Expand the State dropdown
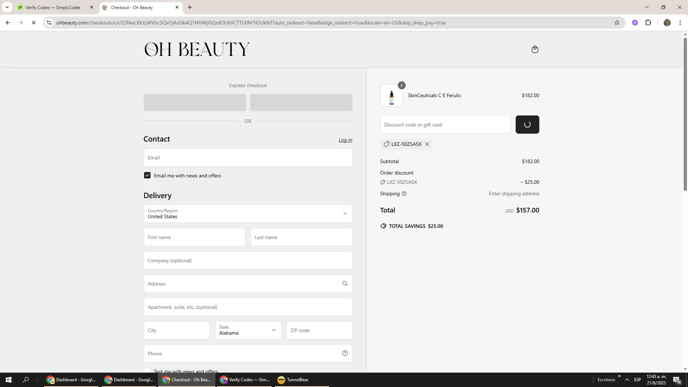Viewport: 688px width, 387px height. (x=248, y=330)
